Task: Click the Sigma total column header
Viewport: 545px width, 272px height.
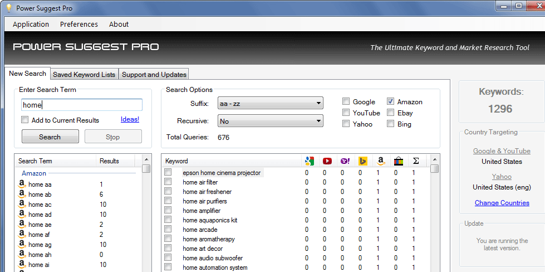Action: [x=416, y=161]
